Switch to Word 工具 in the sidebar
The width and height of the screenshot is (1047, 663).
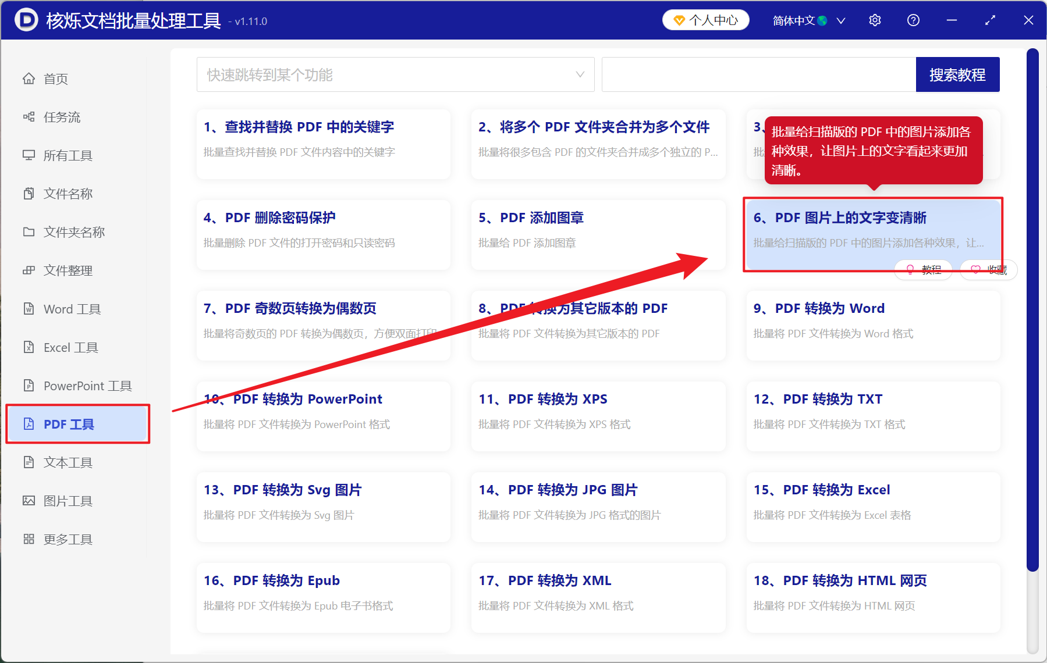[x=70, y=309]
